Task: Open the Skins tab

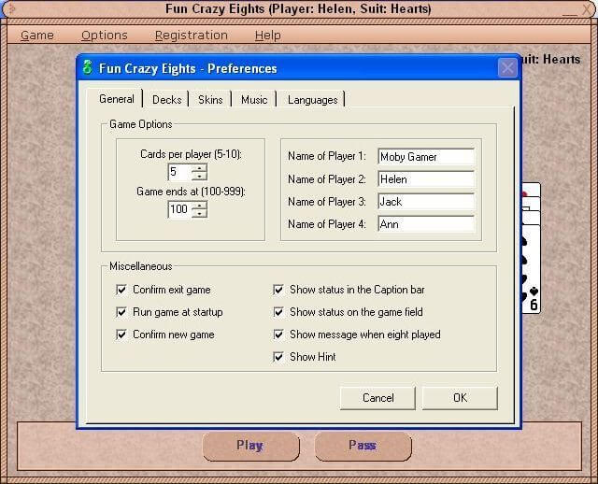Action: pos(210,100)
